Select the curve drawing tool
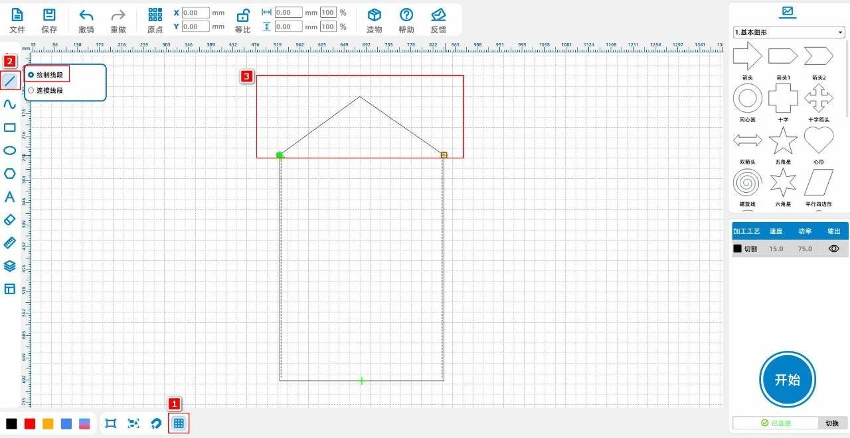Screen dimensions: 850x438 pyautogui.click(x=10, y=105)
